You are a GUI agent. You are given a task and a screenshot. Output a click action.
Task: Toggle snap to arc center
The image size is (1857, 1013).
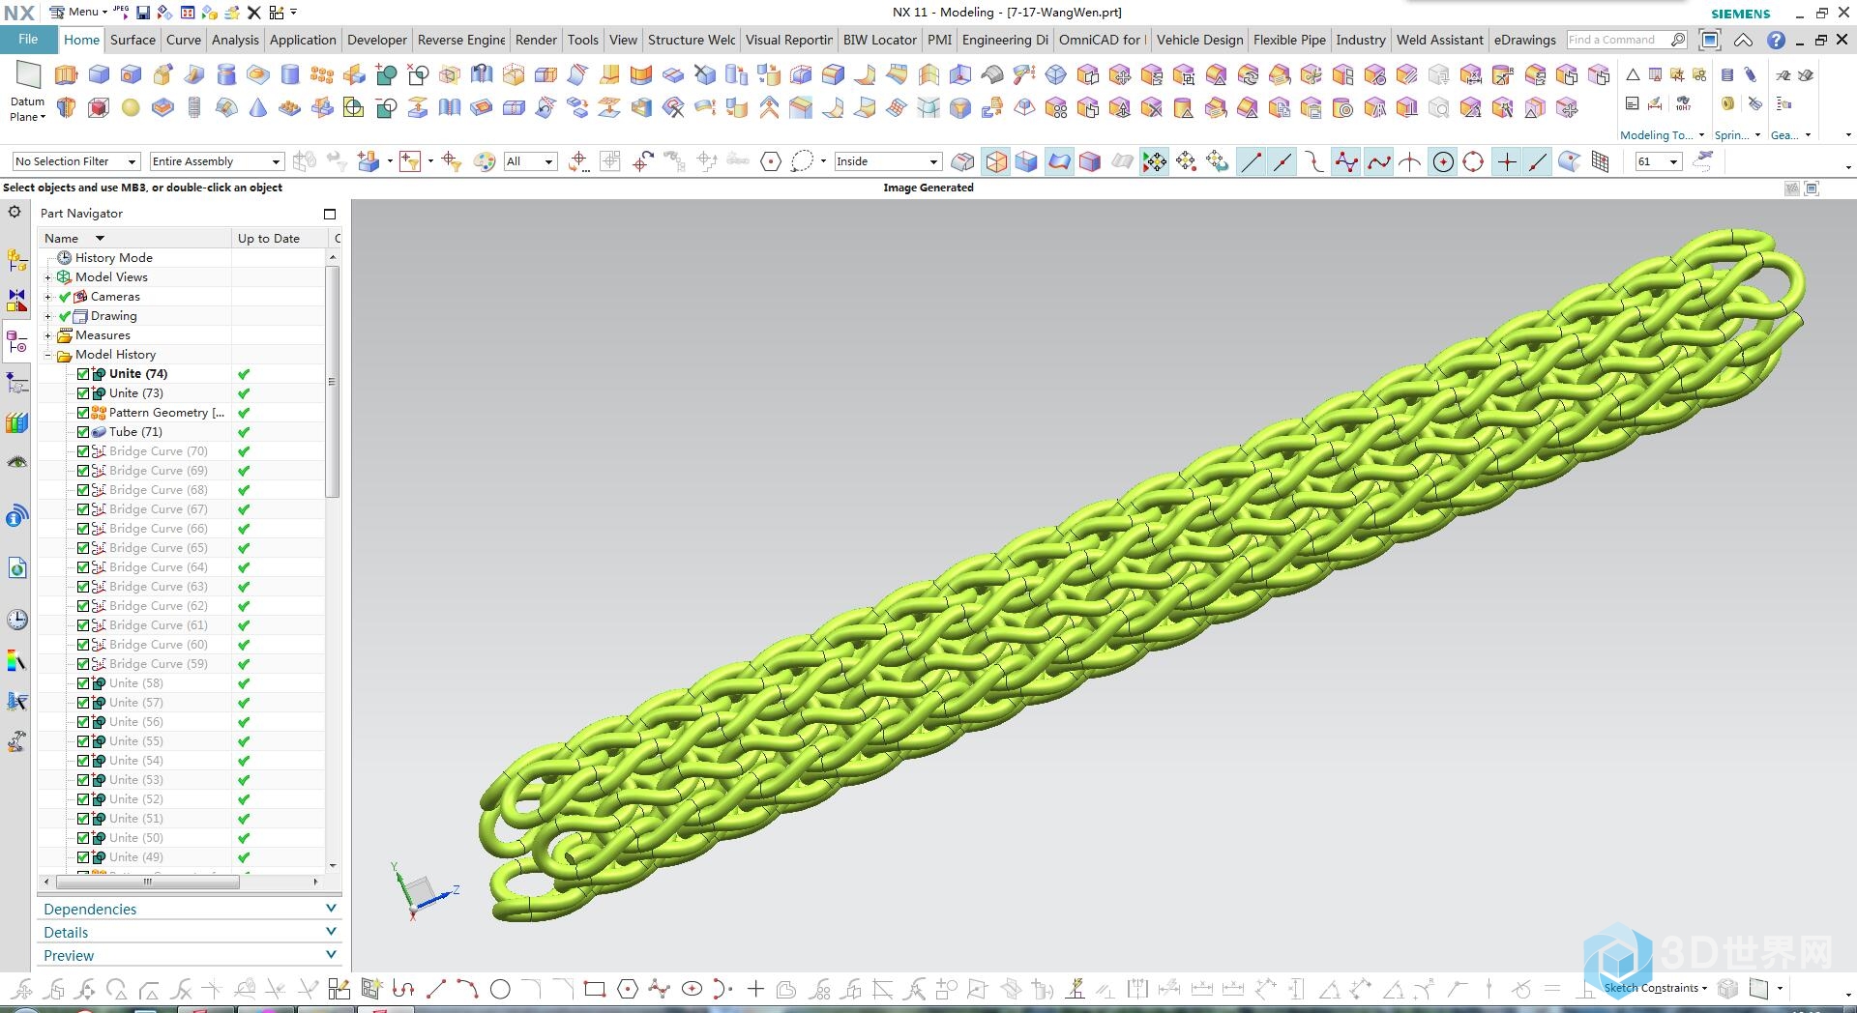pos(1442,161)
